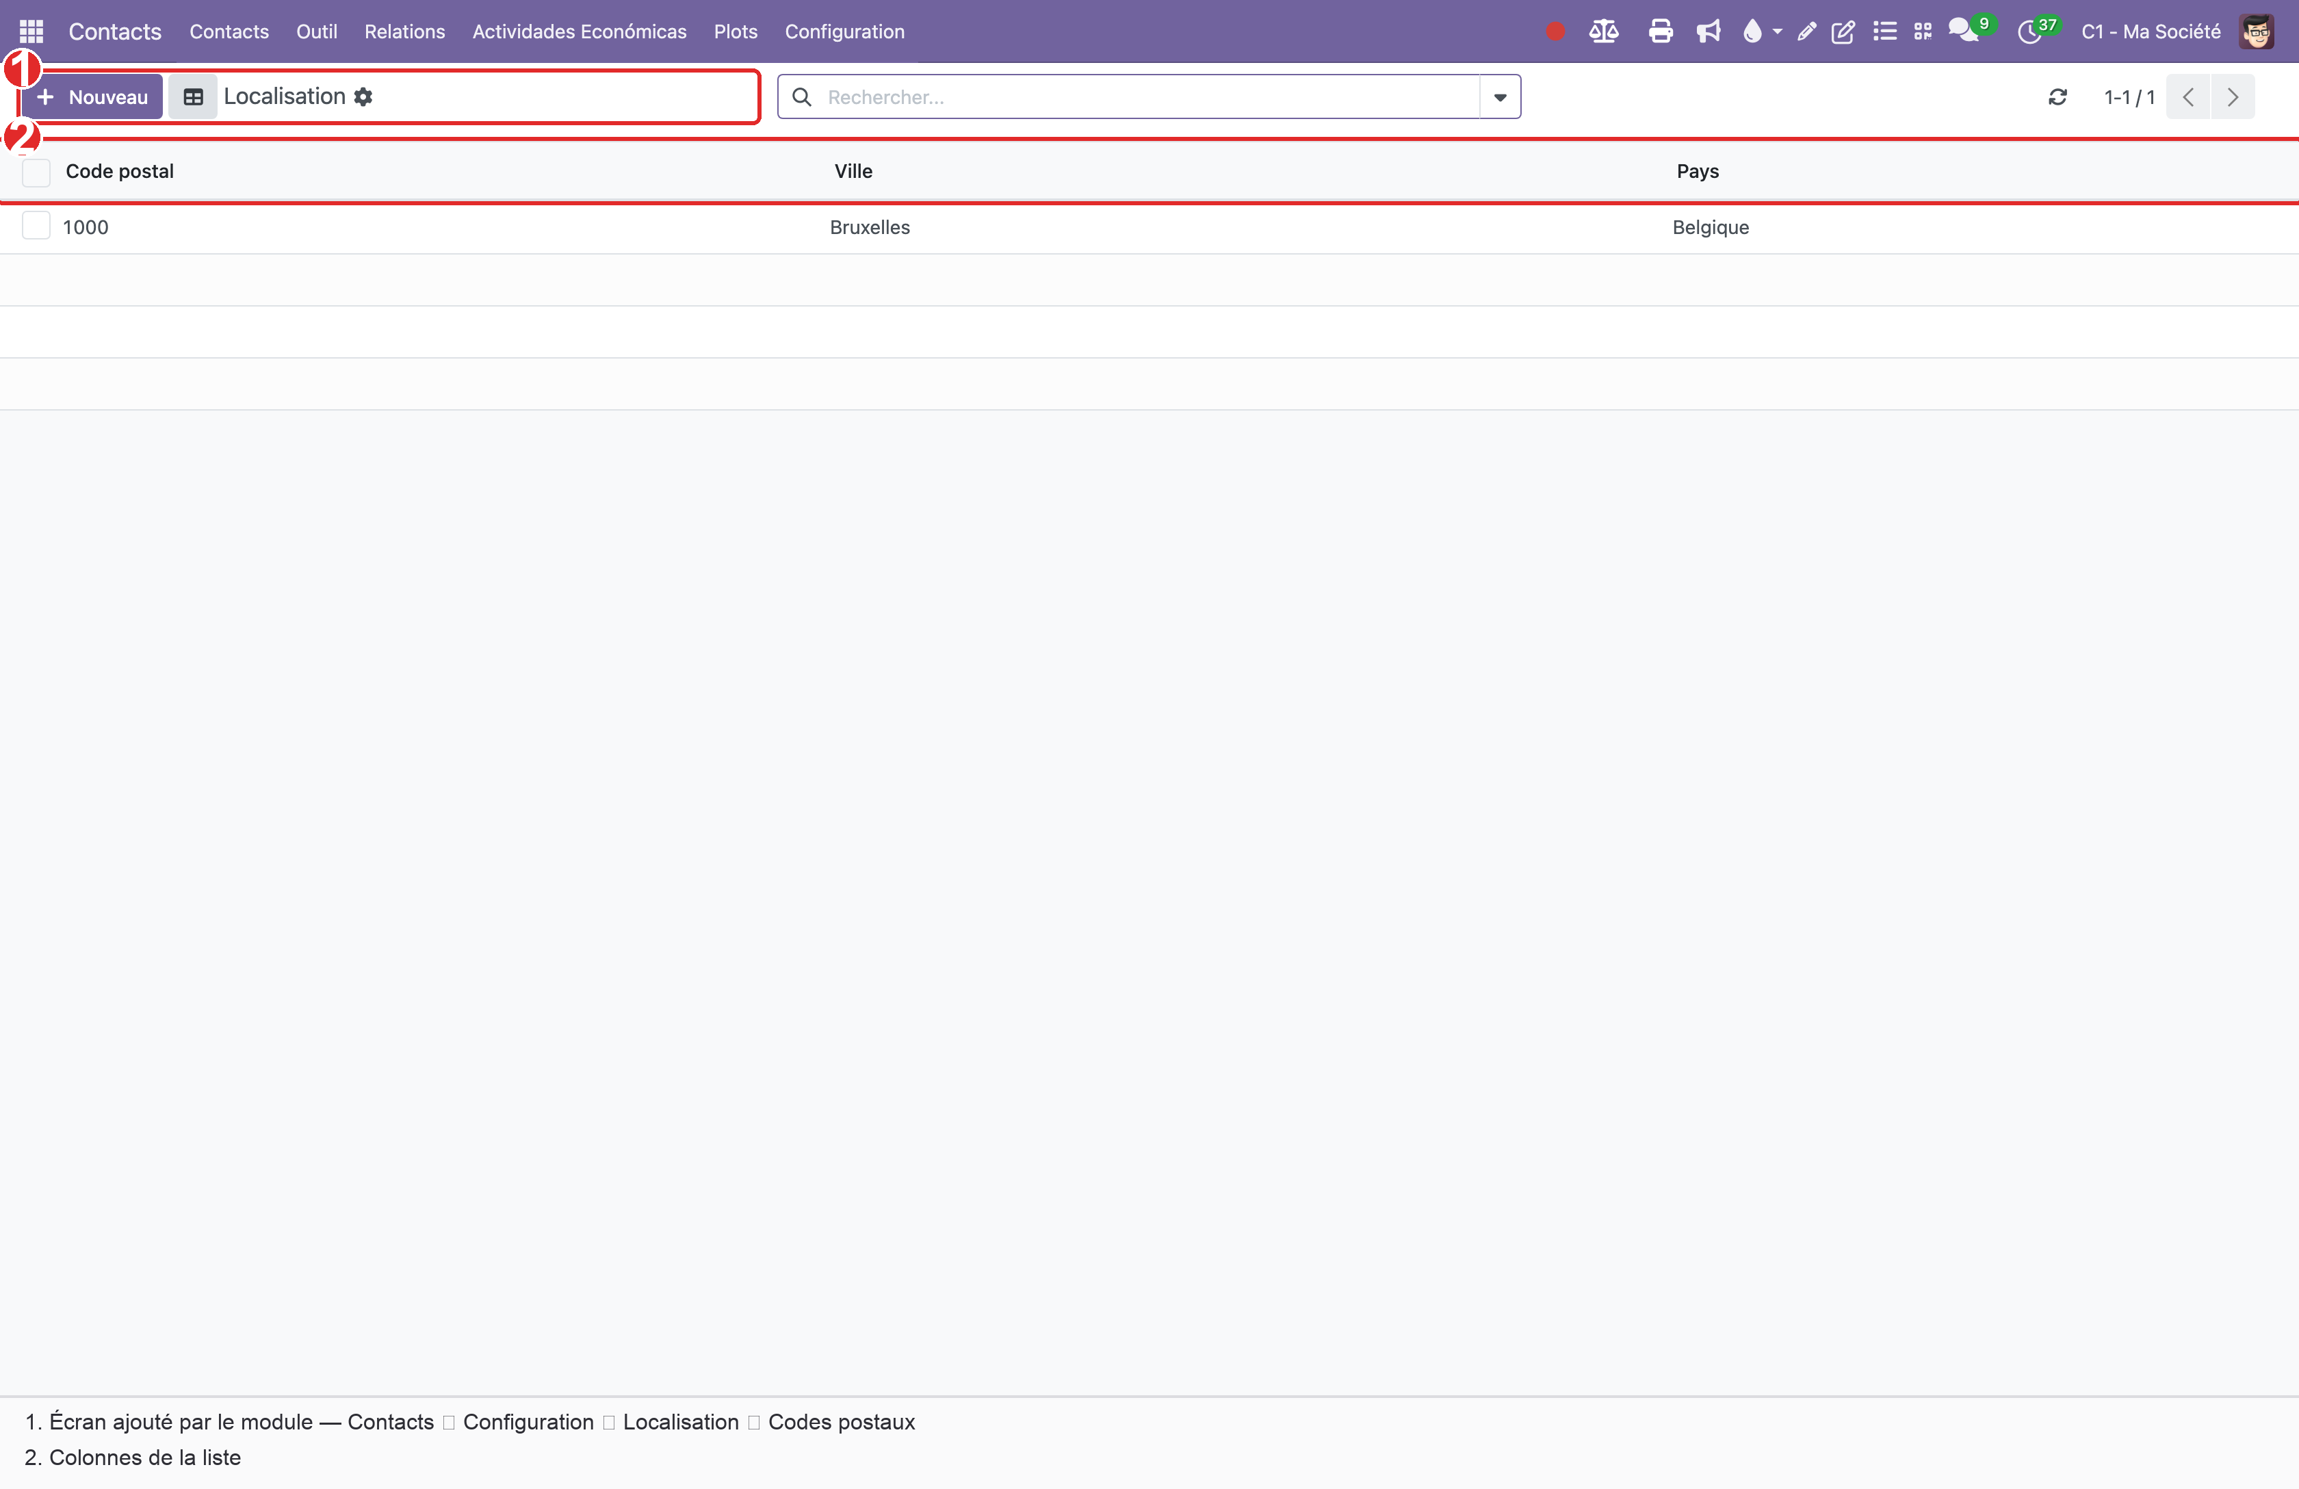Viewport: 2299px width, 1489px height.
Task: Toggle the select-all header checkbox
Action: click(36, 172)
